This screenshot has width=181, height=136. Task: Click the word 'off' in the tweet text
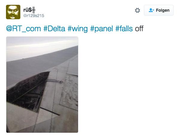point(139,29)
